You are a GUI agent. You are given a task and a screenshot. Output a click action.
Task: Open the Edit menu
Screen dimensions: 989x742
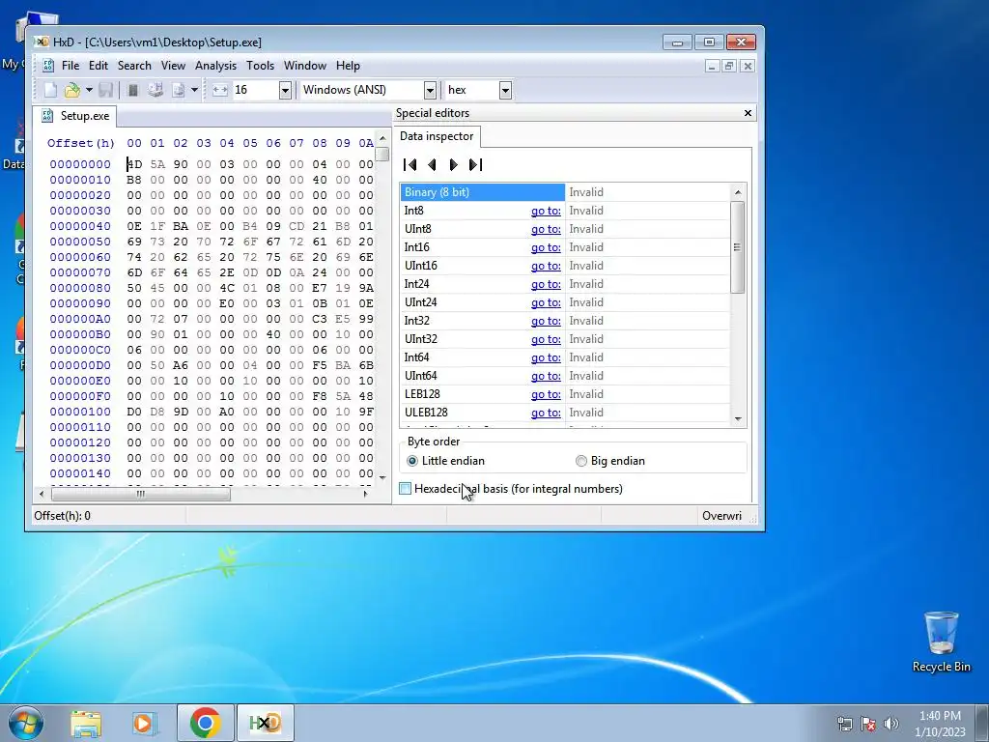pyautogui.click(x=98, y=66)
